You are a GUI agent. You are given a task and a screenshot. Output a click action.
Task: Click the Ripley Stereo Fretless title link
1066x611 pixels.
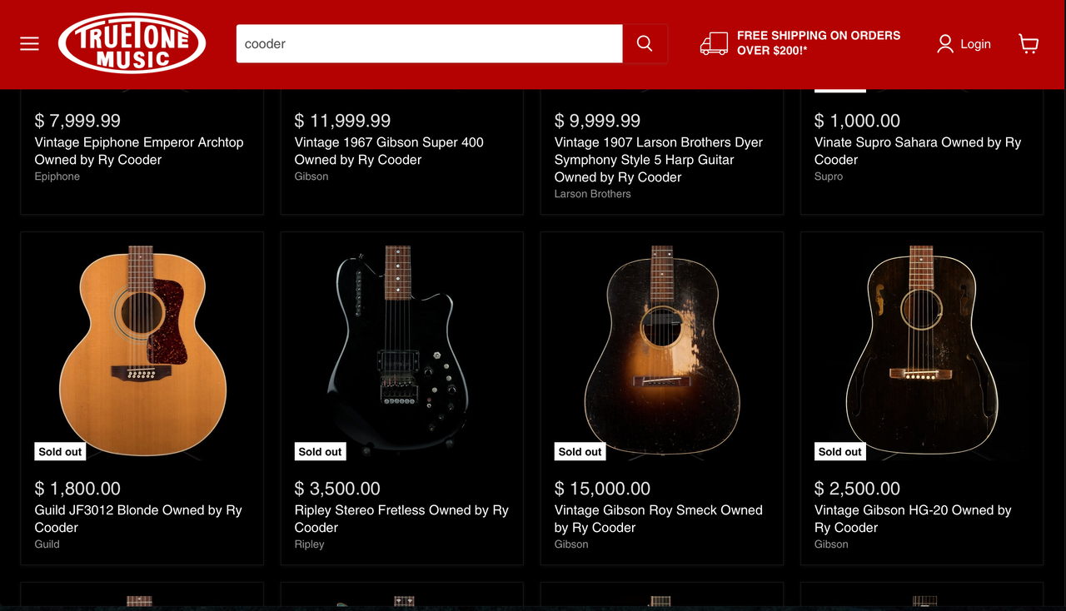click(401, 519)
